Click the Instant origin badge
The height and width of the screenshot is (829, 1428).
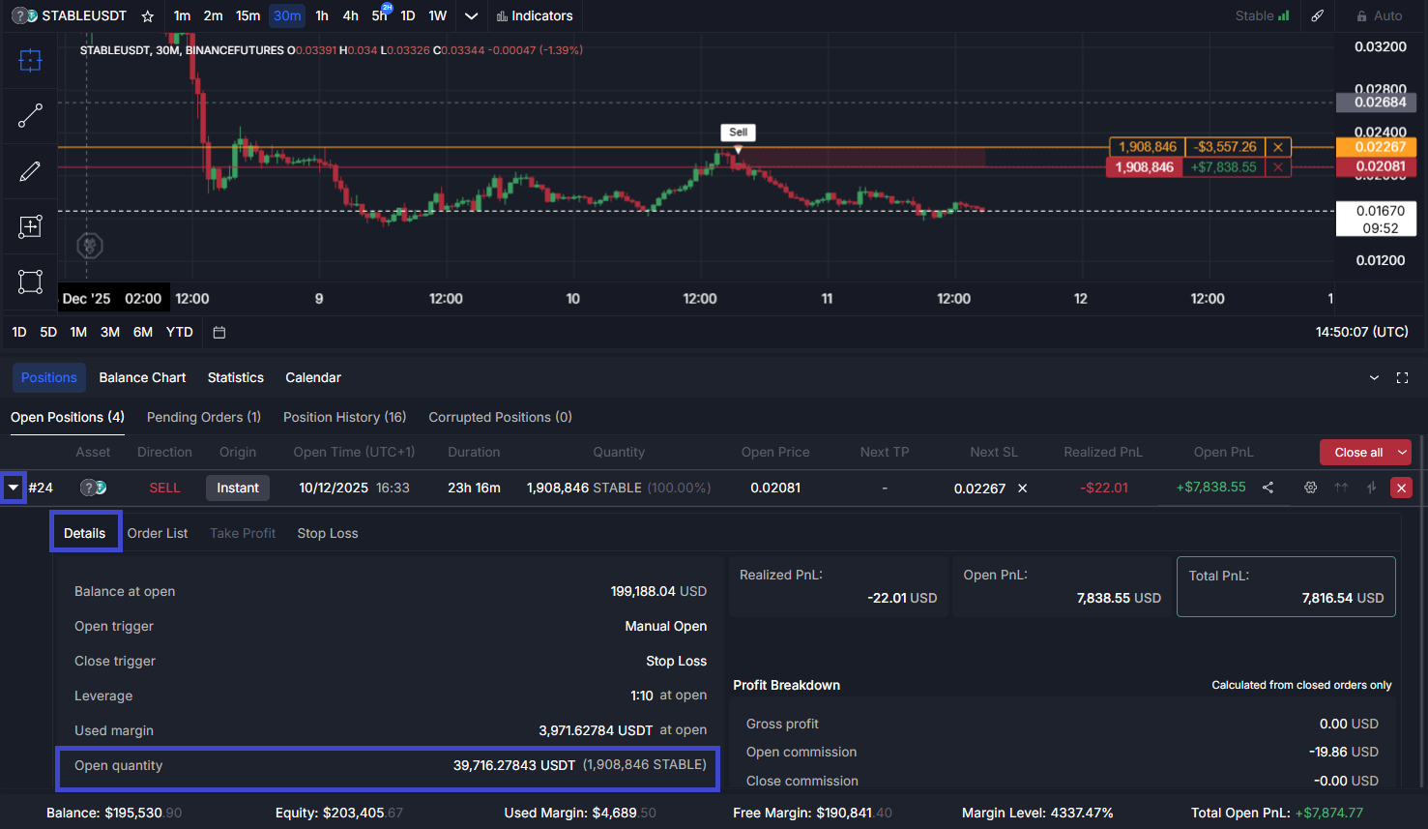click(238, 489)
